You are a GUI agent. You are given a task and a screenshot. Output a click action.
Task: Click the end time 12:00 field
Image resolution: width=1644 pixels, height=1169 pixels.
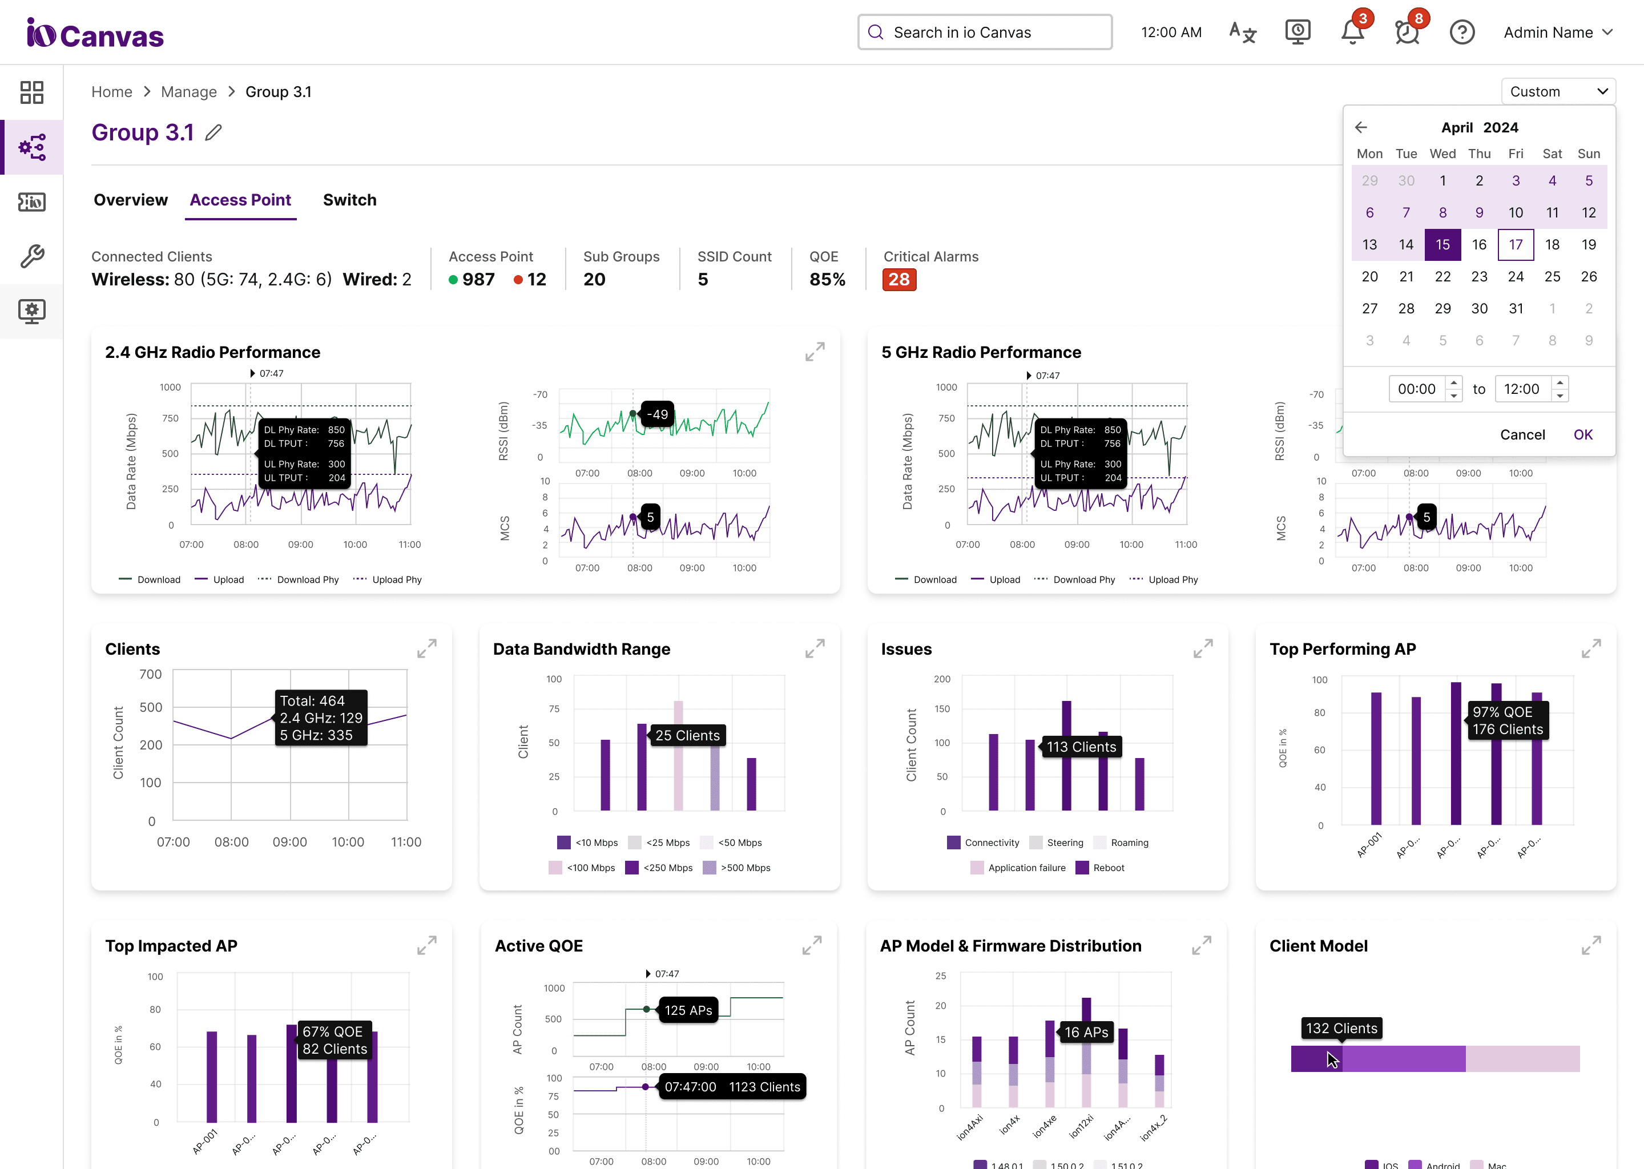point(1522,389)
